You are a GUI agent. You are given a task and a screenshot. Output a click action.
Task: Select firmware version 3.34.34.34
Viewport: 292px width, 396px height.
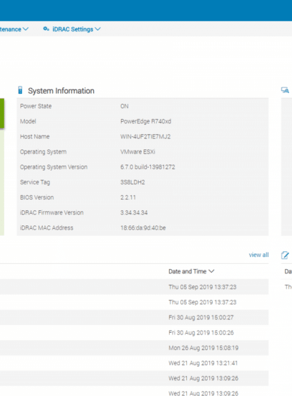point(134,213)
